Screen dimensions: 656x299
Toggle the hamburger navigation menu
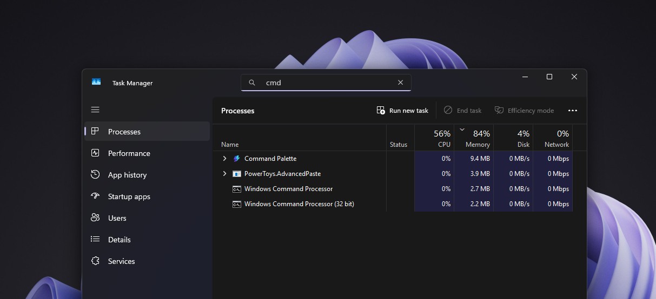coord(95,110)
